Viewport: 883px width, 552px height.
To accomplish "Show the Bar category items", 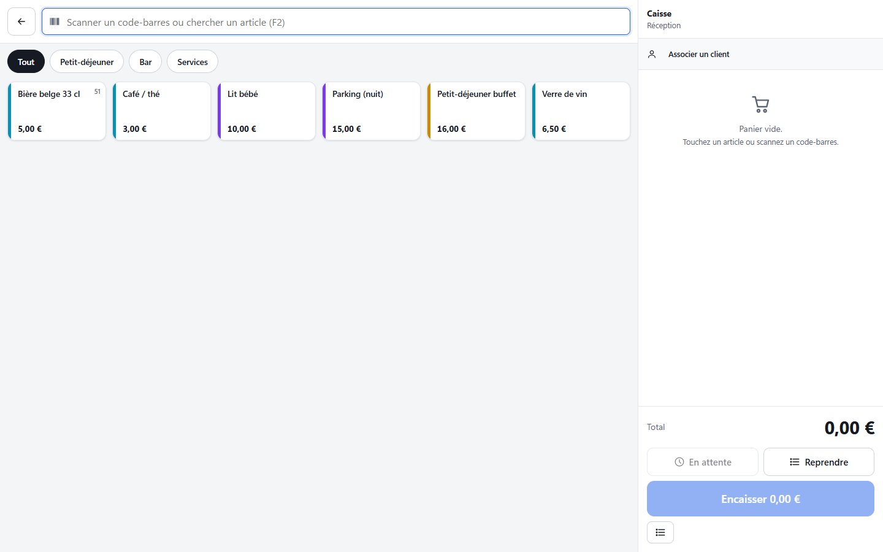I will (145, 61).
